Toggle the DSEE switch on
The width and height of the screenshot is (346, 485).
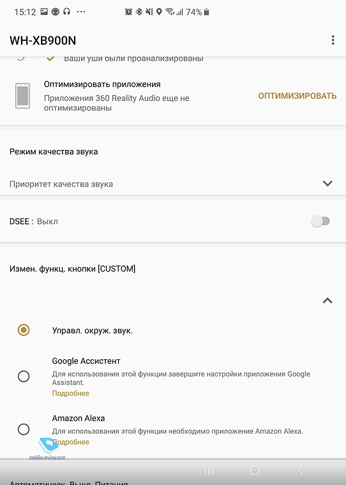pyautogui.click(x=320, y=221)
